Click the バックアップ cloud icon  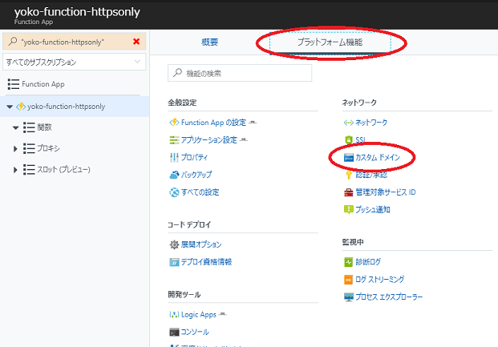click(x=174, y=175)
